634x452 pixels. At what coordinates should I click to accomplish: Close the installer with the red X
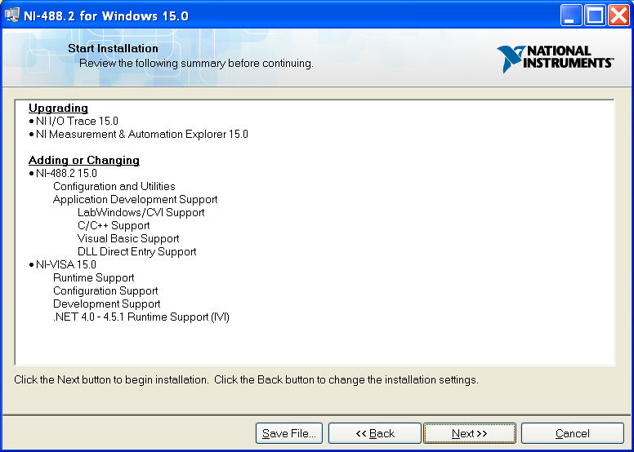[x=618, y=15]
